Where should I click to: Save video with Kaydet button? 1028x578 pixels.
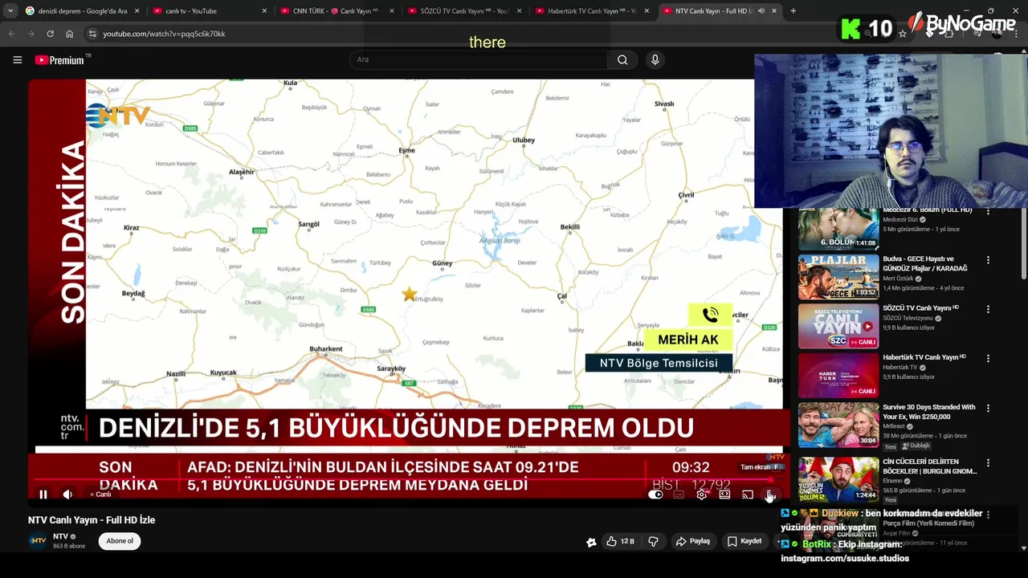744,541
